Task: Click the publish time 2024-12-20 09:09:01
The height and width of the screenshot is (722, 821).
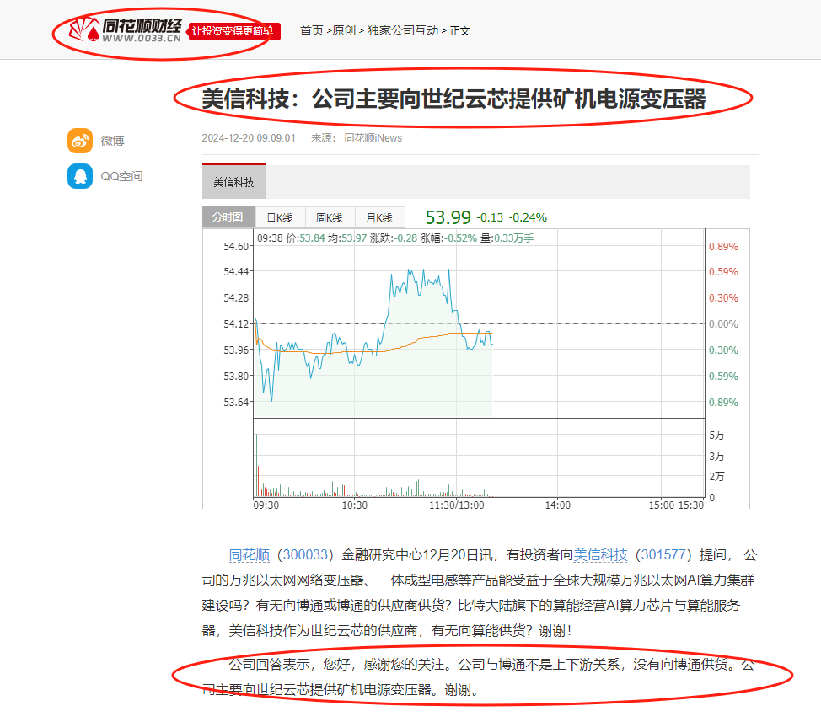Action: [x=249, y=138]
